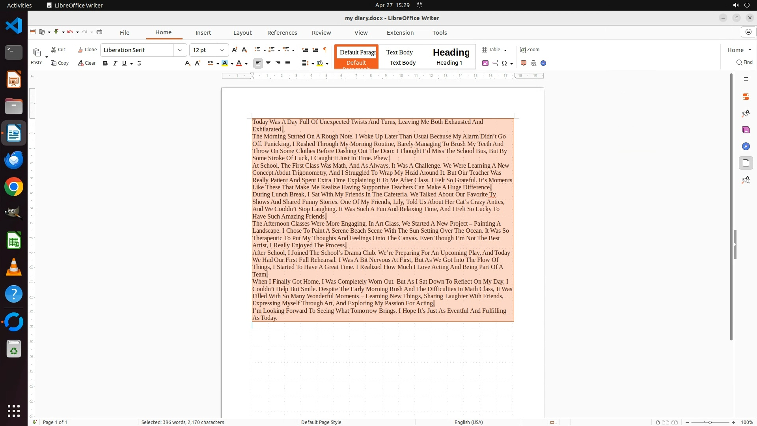Switch to the Layout tab
The width and height of the screenshot is (757, 426).
pyautogui.click(x=242, y=33)
